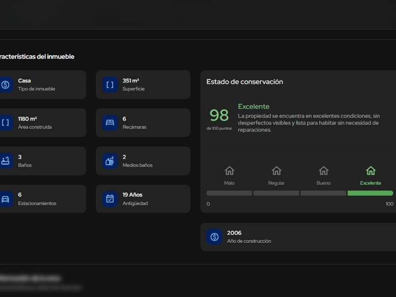Select the Regular house icon
This screenshot has width=396, height=297.
[276, 171]
